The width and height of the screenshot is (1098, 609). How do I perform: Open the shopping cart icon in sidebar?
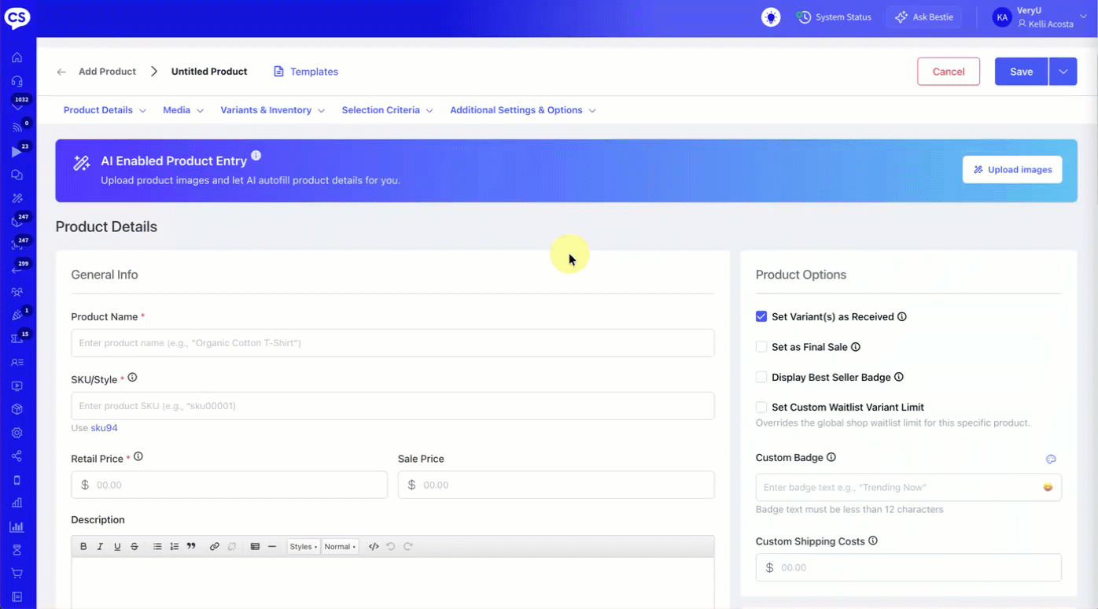(17, 574)
